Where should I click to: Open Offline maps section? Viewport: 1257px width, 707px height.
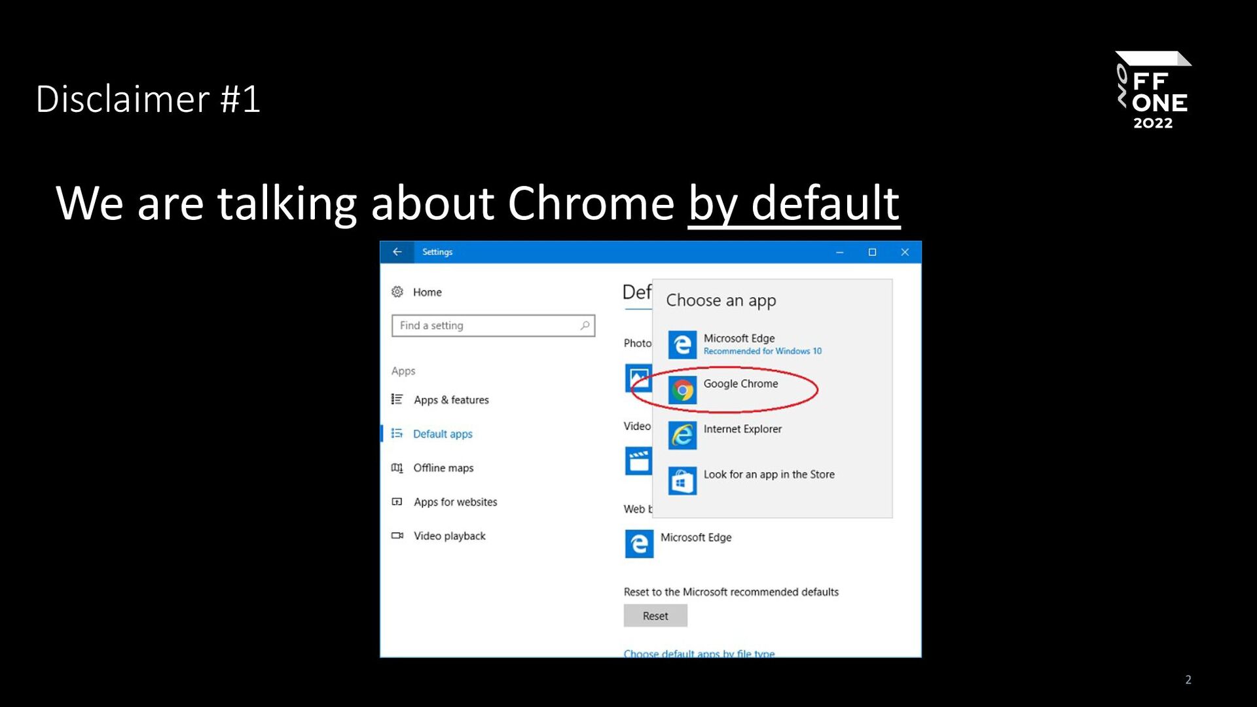[x=443, y=467]
